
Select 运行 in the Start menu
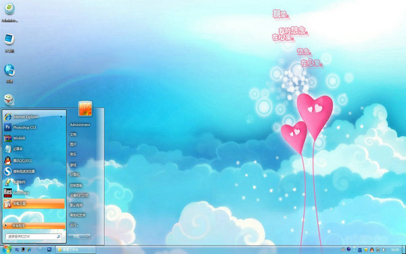click(x=74, y=225)
